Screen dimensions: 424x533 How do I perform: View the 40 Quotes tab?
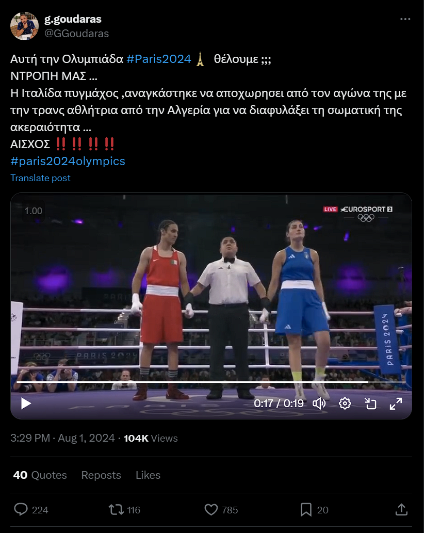coord(40,475)
